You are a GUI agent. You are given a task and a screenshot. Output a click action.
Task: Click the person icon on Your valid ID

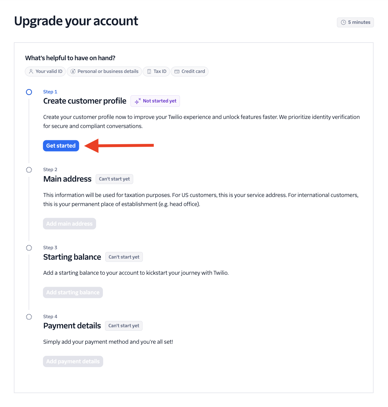(x=31, y=72)
